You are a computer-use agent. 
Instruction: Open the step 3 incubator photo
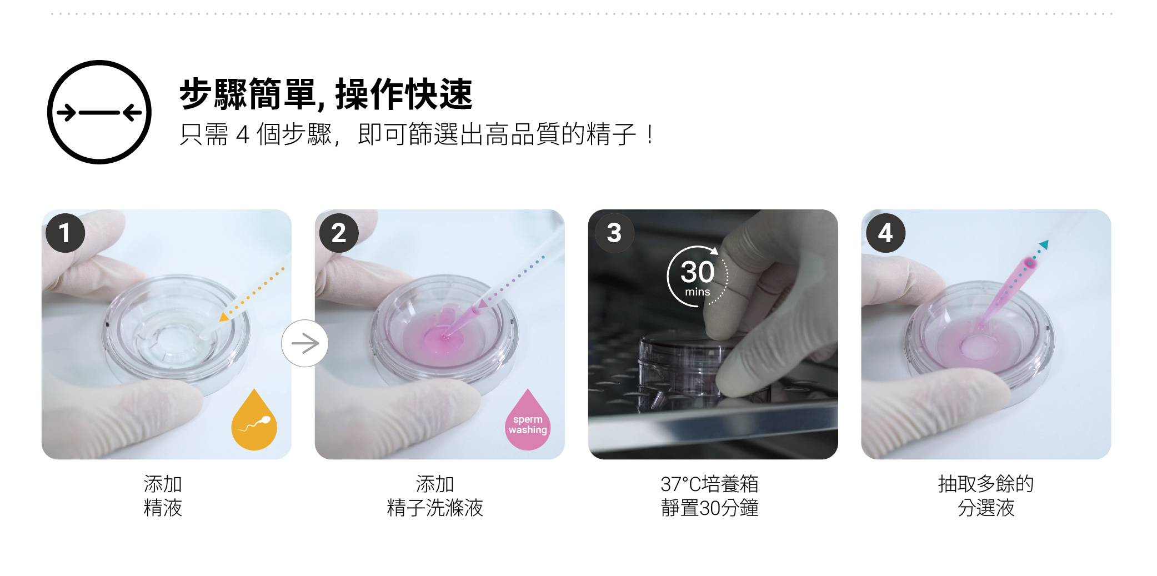click(713, 334)
